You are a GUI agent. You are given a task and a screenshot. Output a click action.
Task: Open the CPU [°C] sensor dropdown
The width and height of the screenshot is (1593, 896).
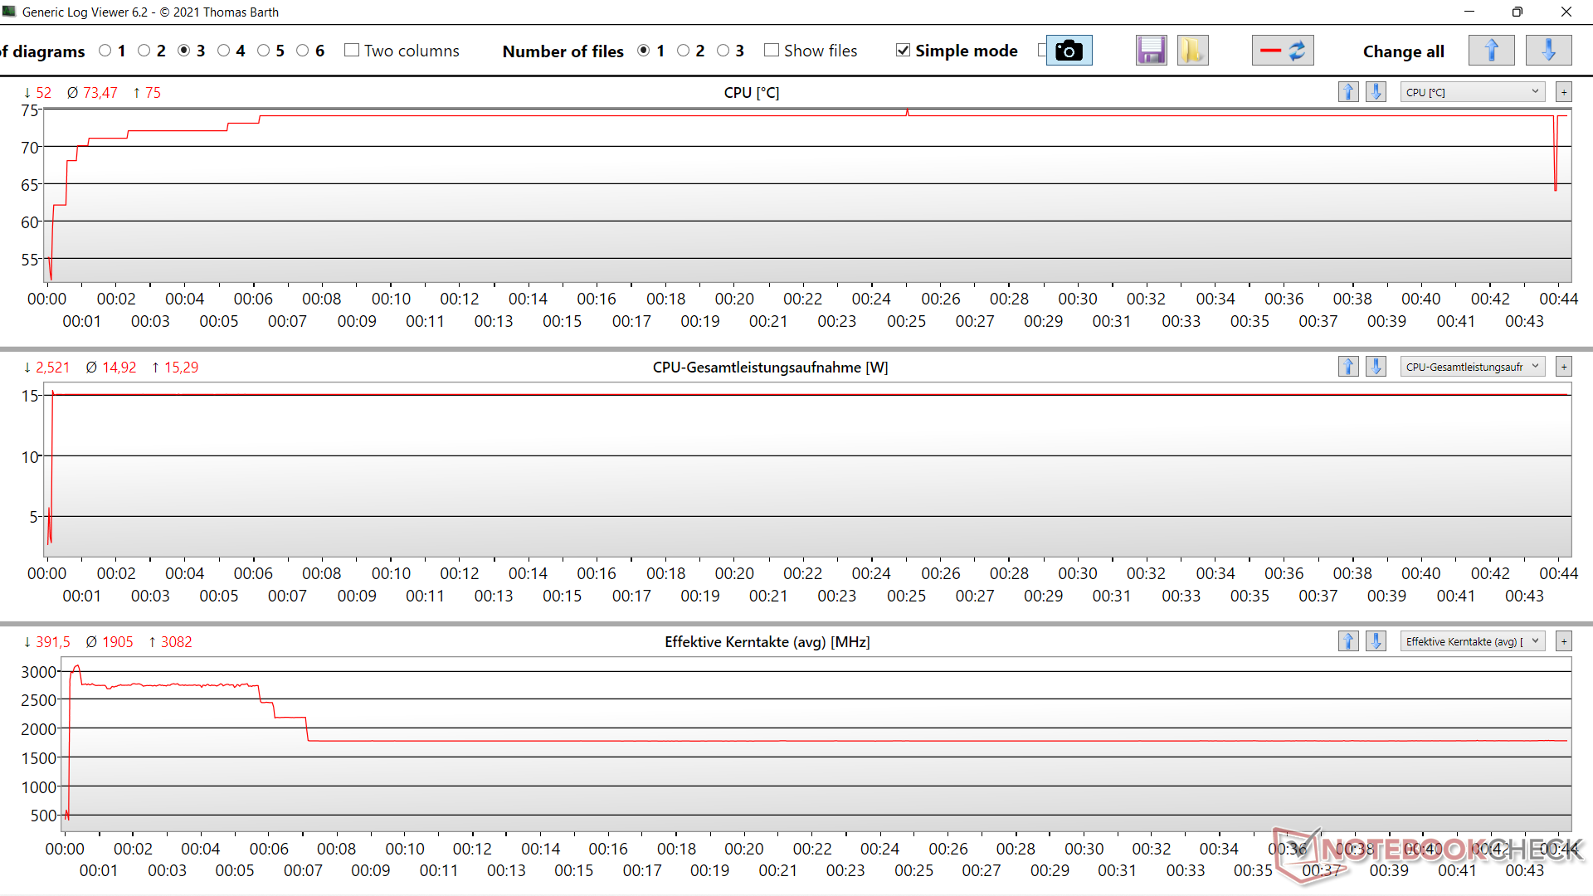pos(1472,92)
